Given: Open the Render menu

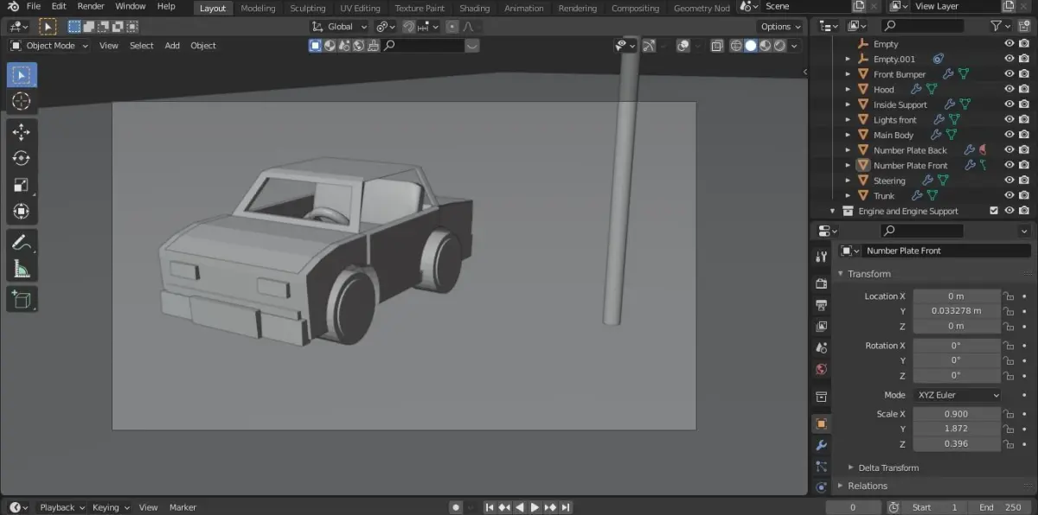Looking at the screenshot, I should pos(91,7).
